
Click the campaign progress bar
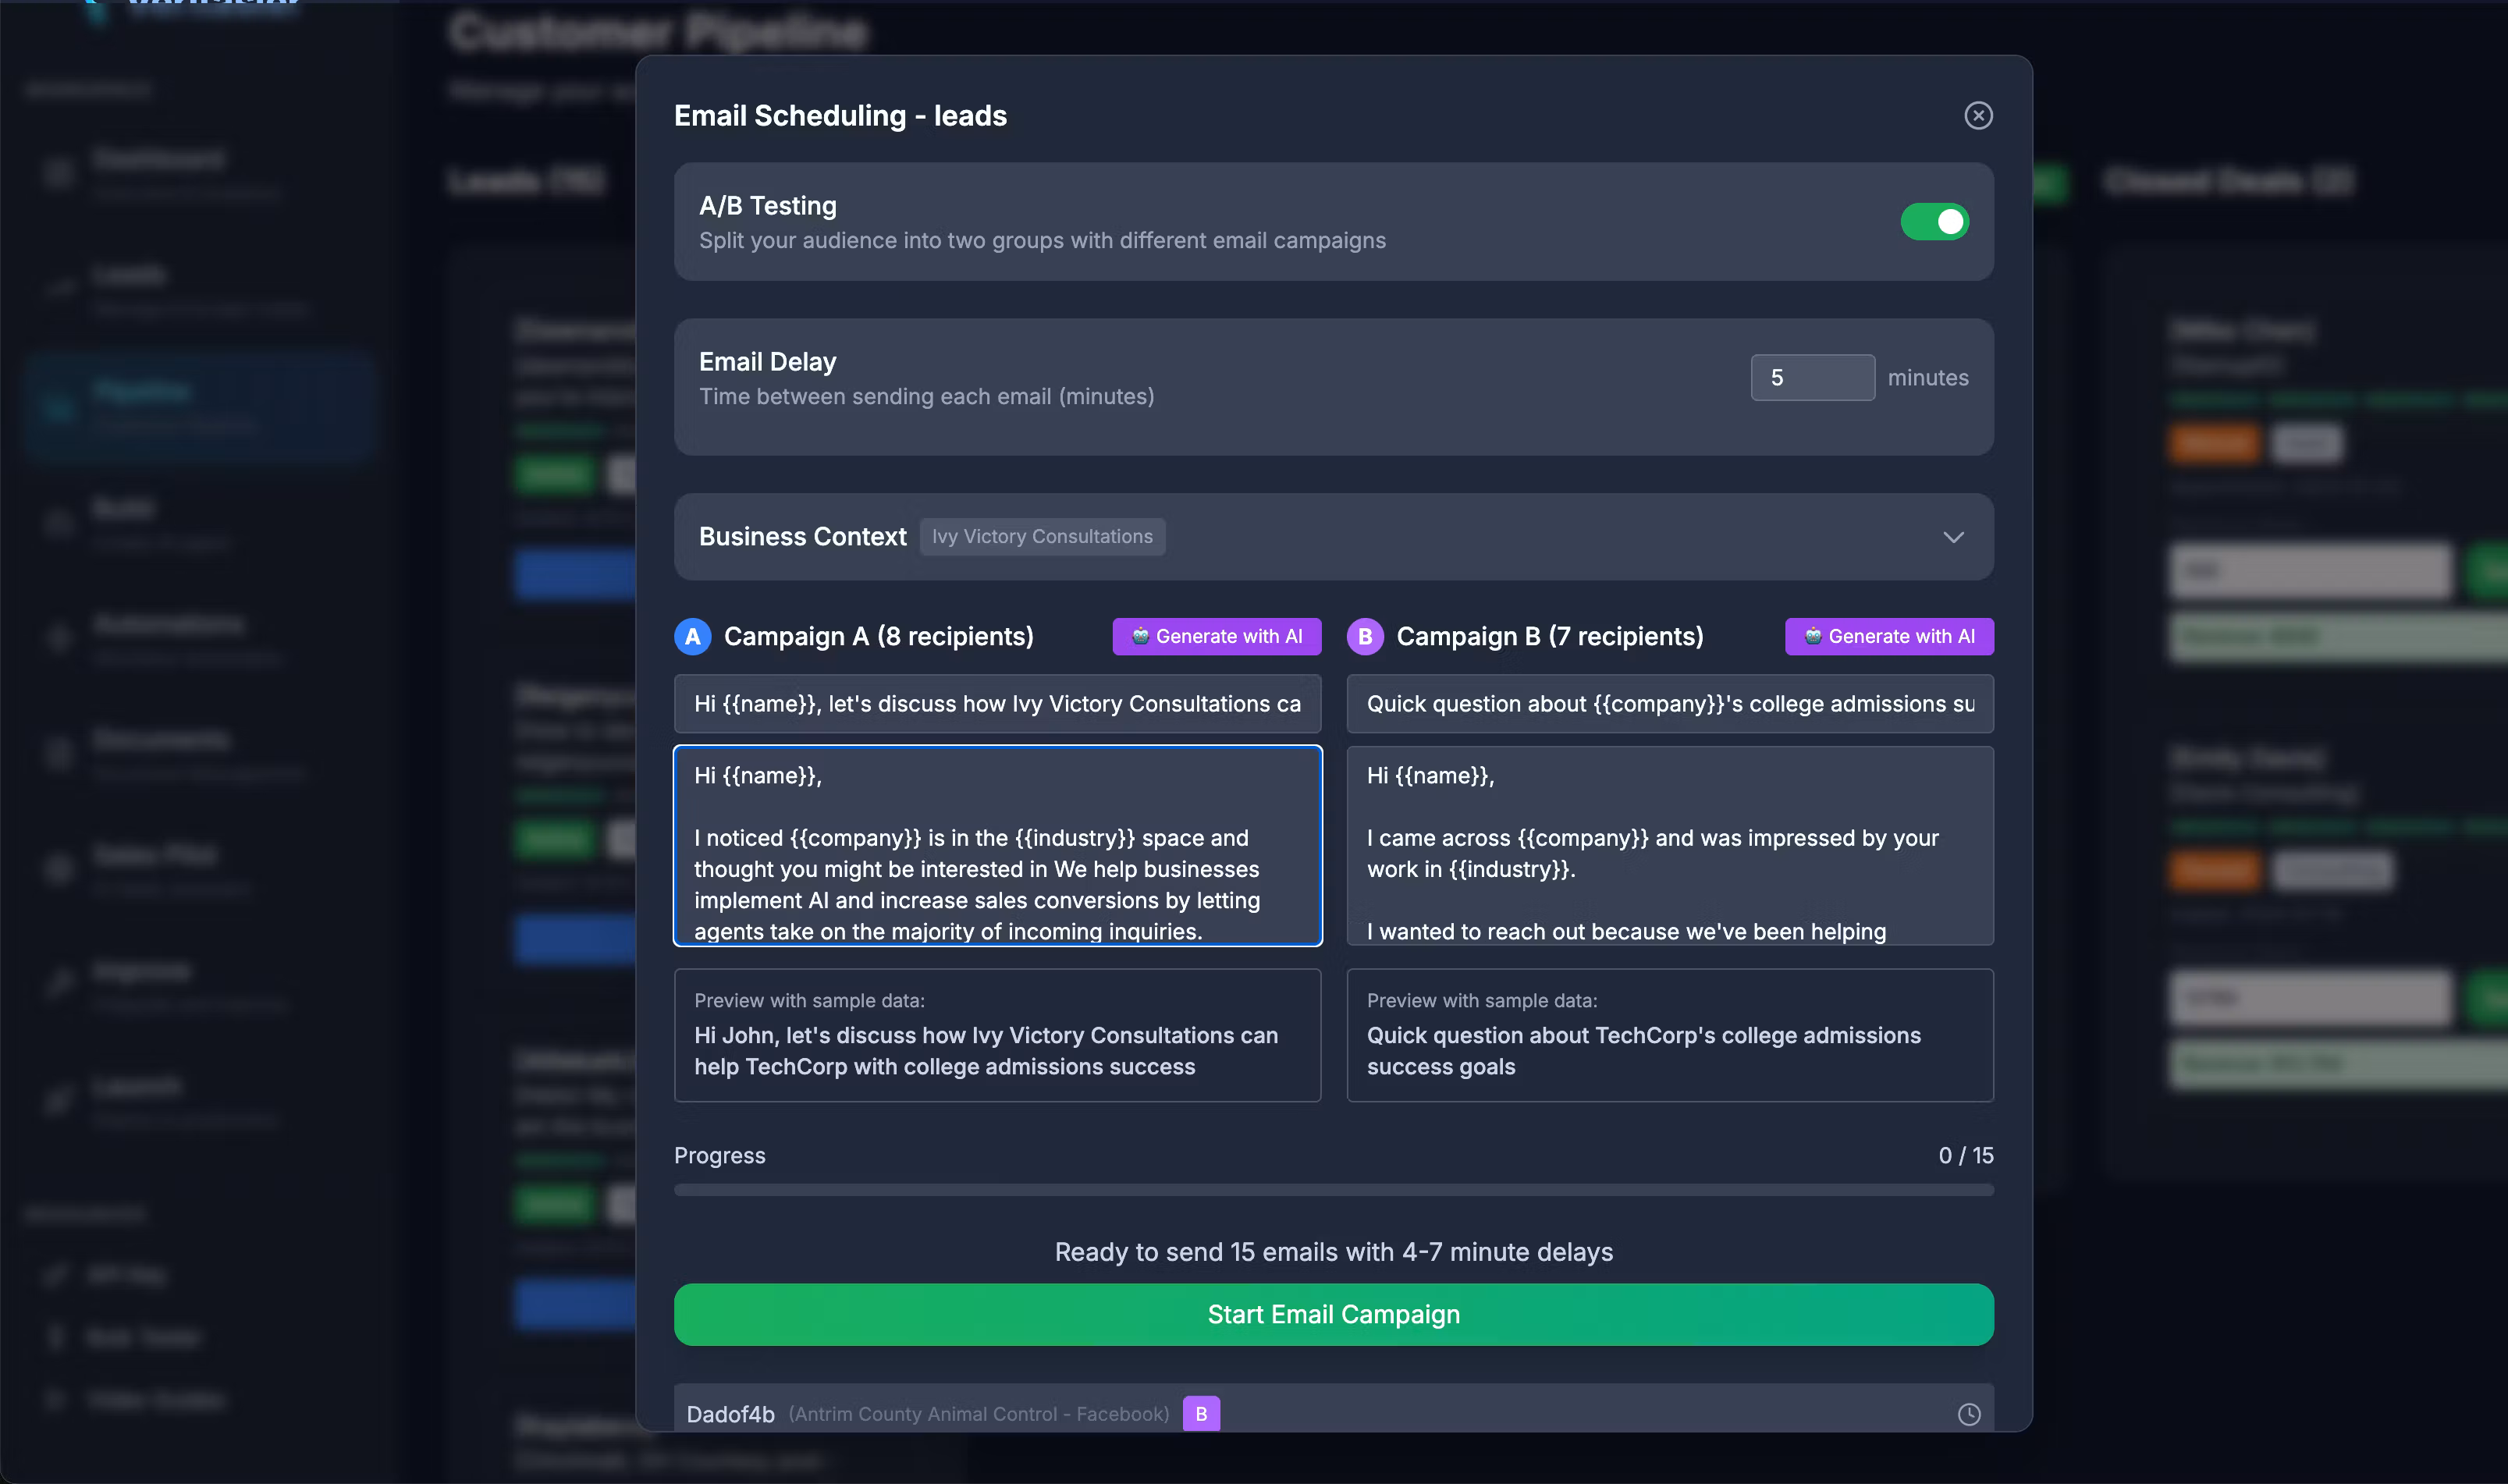point(1333,1190)
